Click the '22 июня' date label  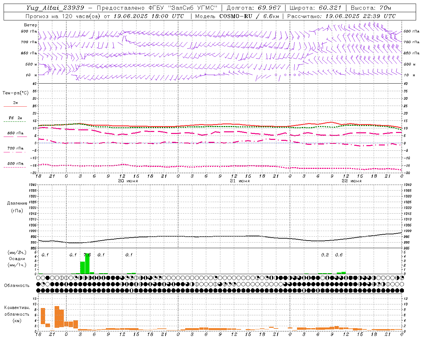(x=352, y=181)
